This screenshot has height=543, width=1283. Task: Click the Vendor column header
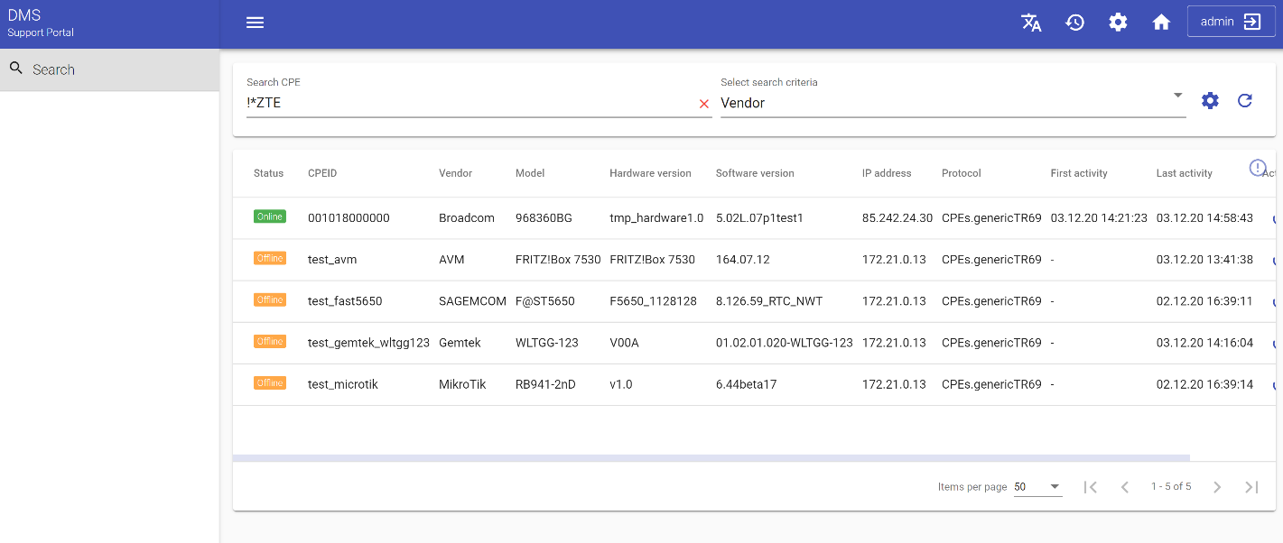coord(455,173)
